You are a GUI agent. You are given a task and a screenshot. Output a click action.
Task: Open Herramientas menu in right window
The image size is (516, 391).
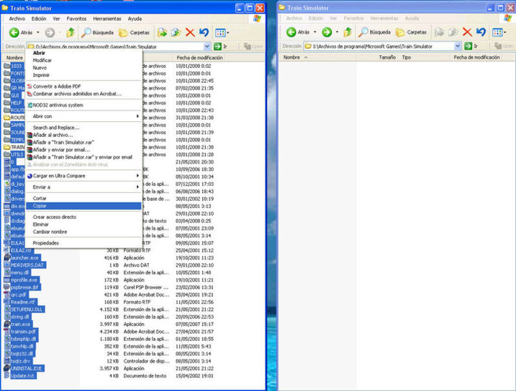[x=384, y=18]
